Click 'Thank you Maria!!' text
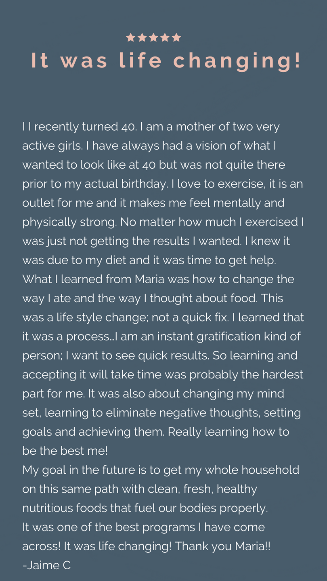 223,546
